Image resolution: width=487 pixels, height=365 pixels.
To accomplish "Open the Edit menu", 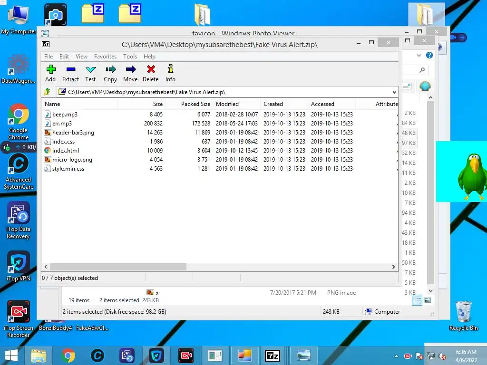I will coord(64,57).
